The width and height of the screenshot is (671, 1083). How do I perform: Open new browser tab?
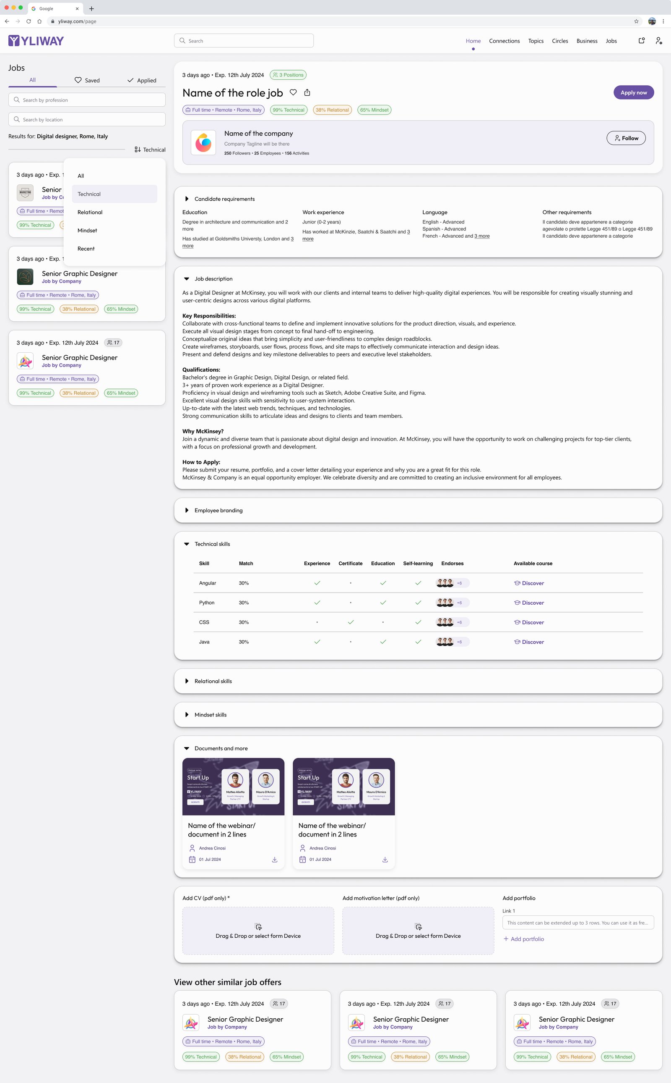(x=91, y=8)
